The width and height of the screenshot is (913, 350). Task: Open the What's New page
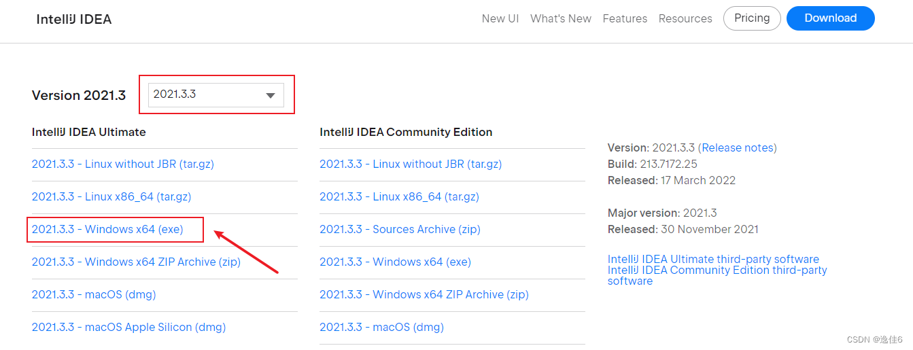561,19
